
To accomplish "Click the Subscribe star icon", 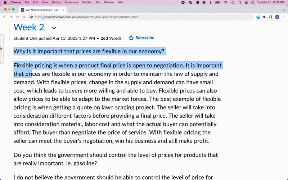I will [131, 38].
